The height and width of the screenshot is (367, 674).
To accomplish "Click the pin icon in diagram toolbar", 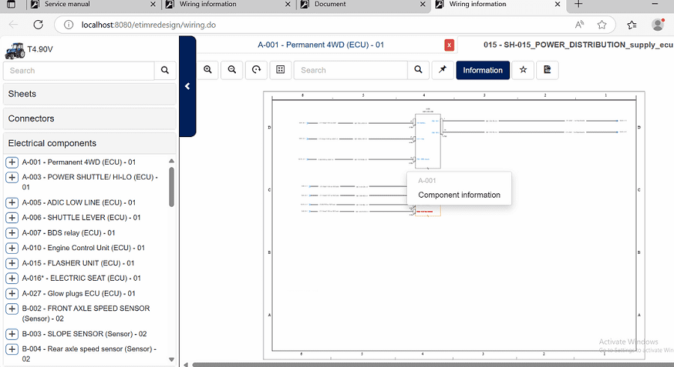I will point(443,70).
